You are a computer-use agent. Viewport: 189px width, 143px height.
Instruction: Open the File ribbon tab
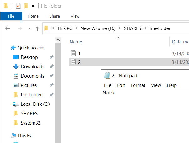coord(11,16)
